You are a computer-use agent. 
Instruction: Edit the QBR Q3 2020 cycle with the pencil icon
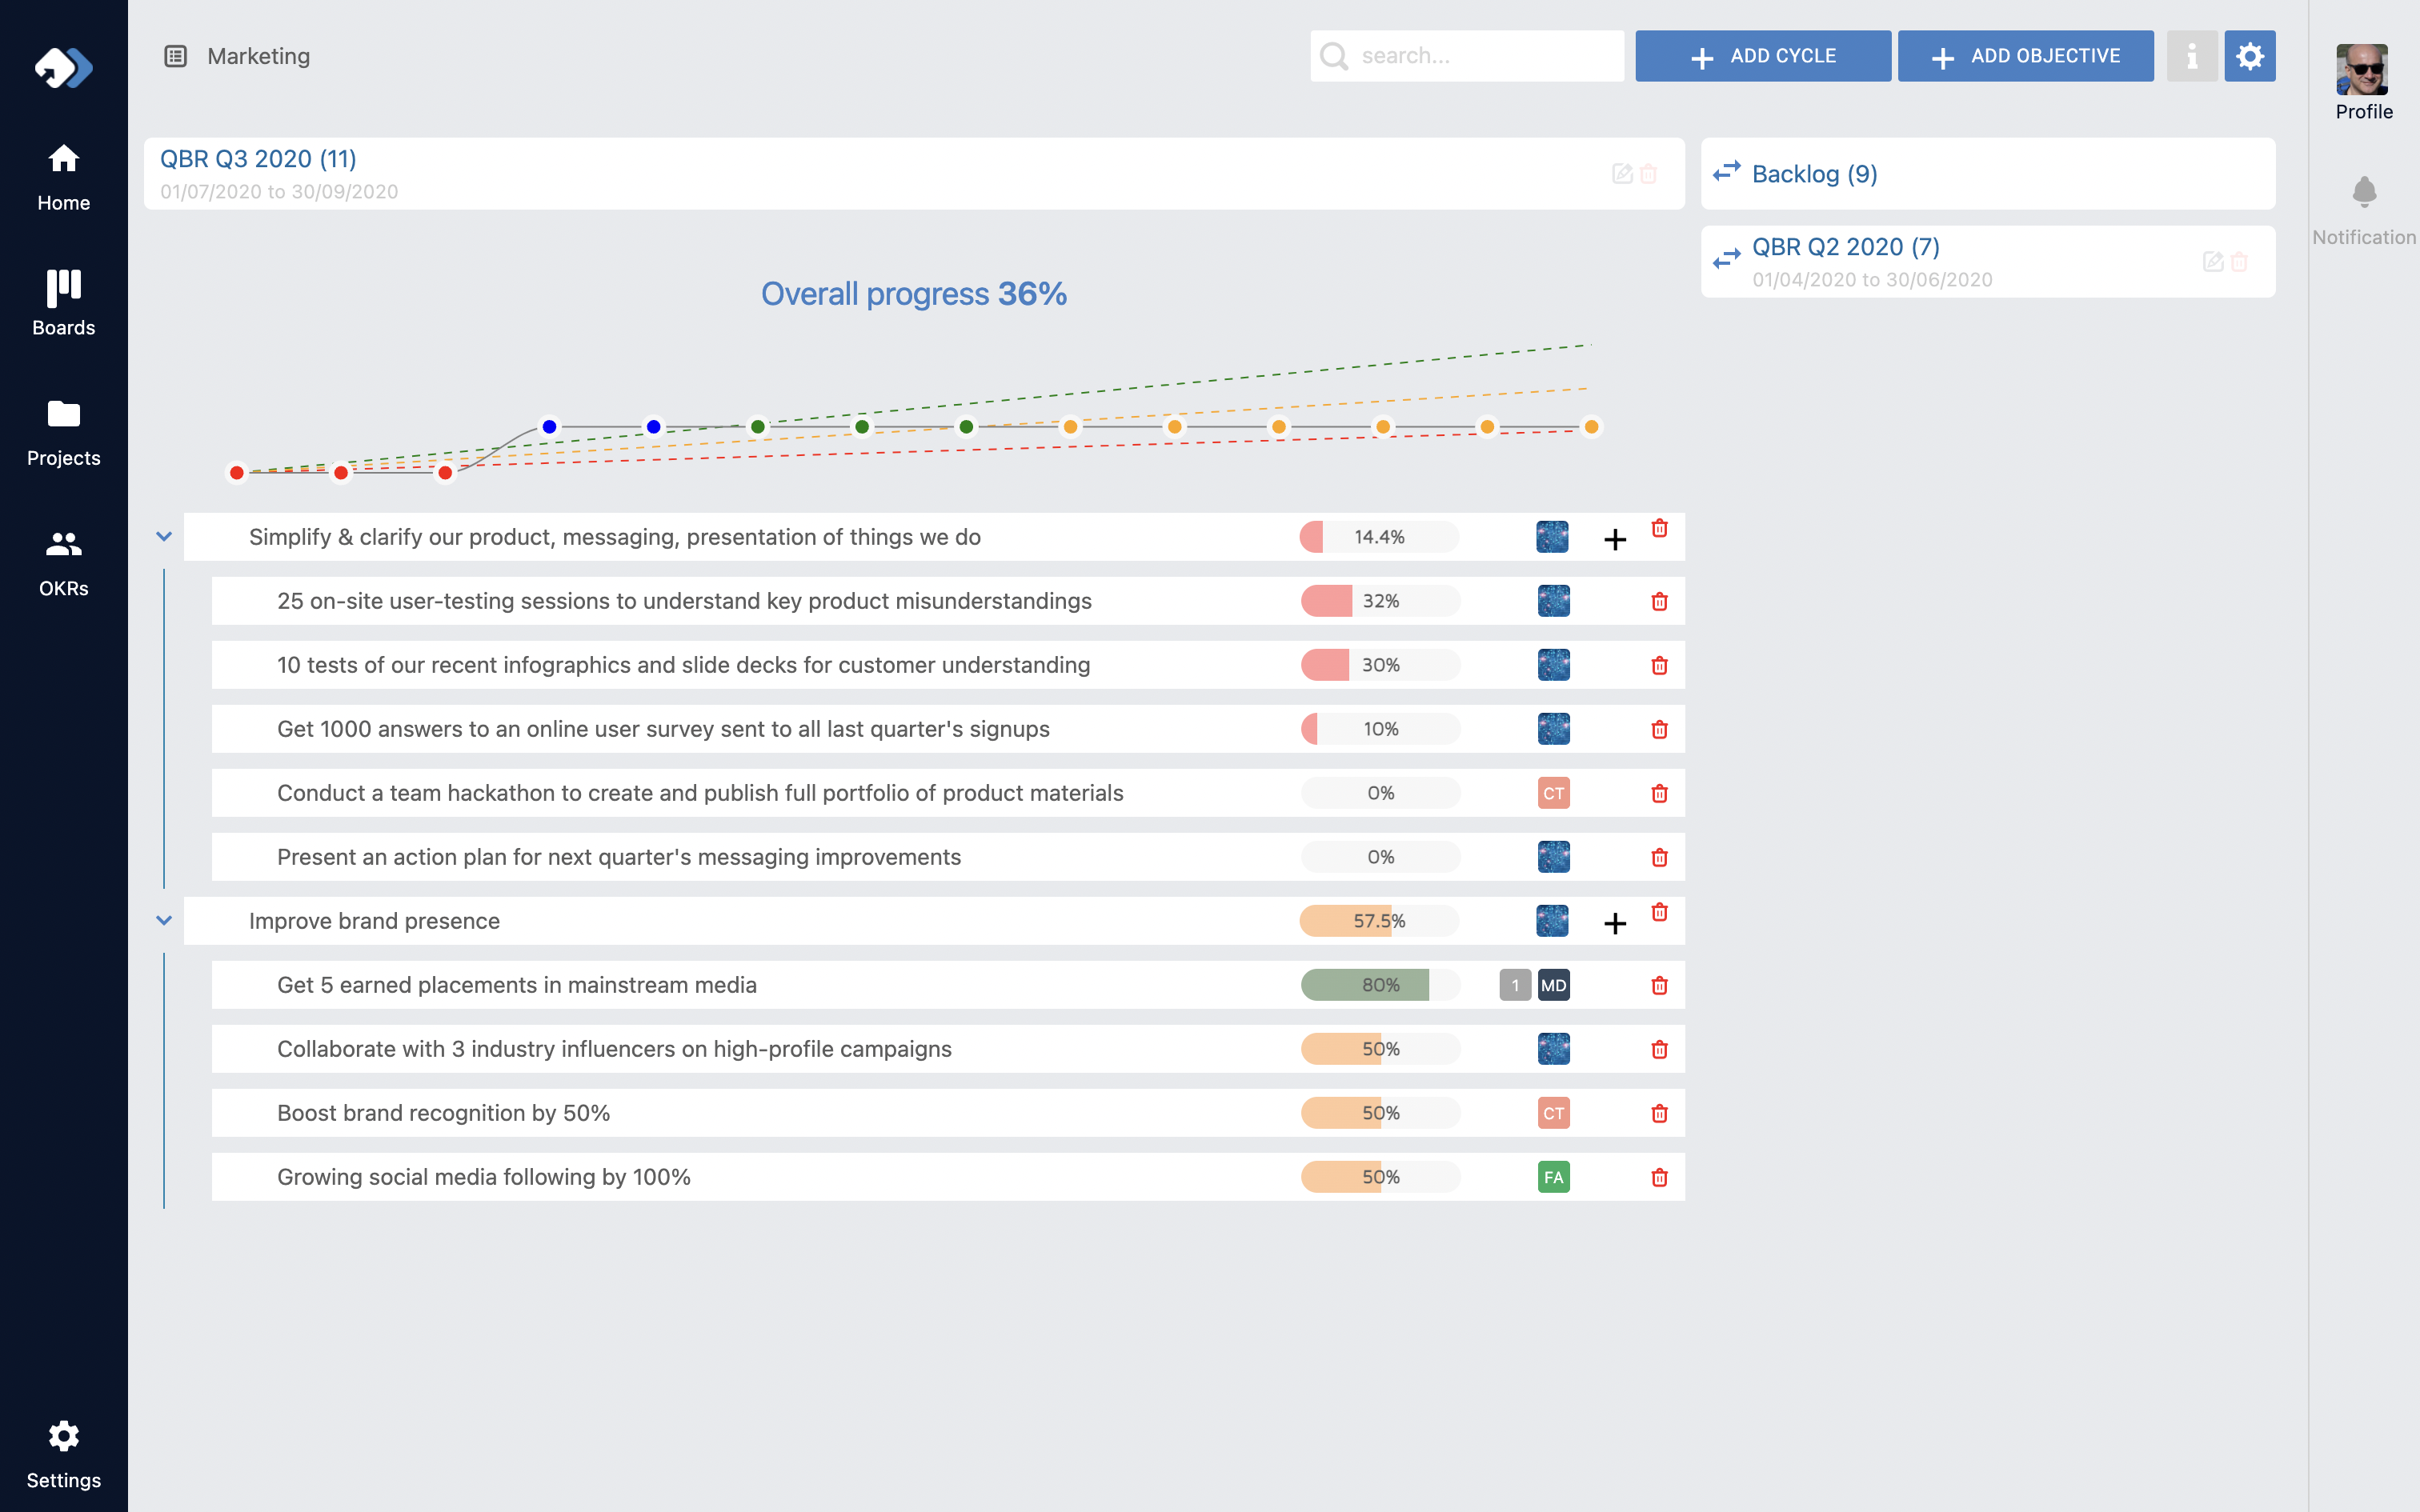[1621, 173]
